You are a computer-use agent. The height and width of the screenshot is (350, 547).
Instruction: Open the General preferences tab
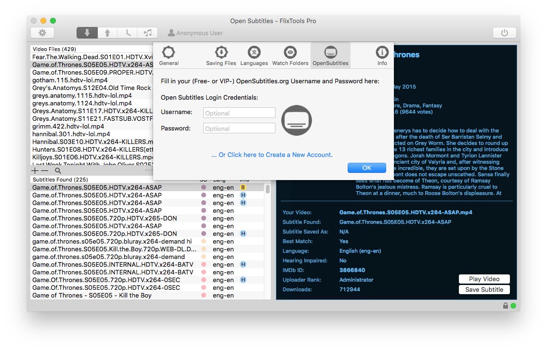pos(169,56)
